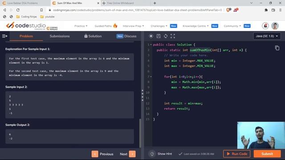This screenshot has width=285, height=160.
Task: Go back with browser back arrow
Action: coord(5,10)
